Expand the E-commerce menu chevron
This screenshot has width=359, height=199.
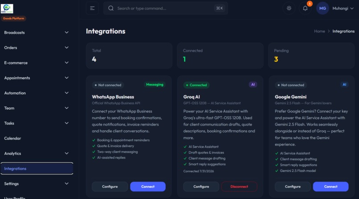coord(67,63)
